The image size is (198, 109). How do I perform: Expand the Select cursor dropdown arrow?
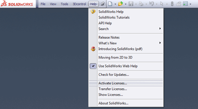click(x=167, y=4)
